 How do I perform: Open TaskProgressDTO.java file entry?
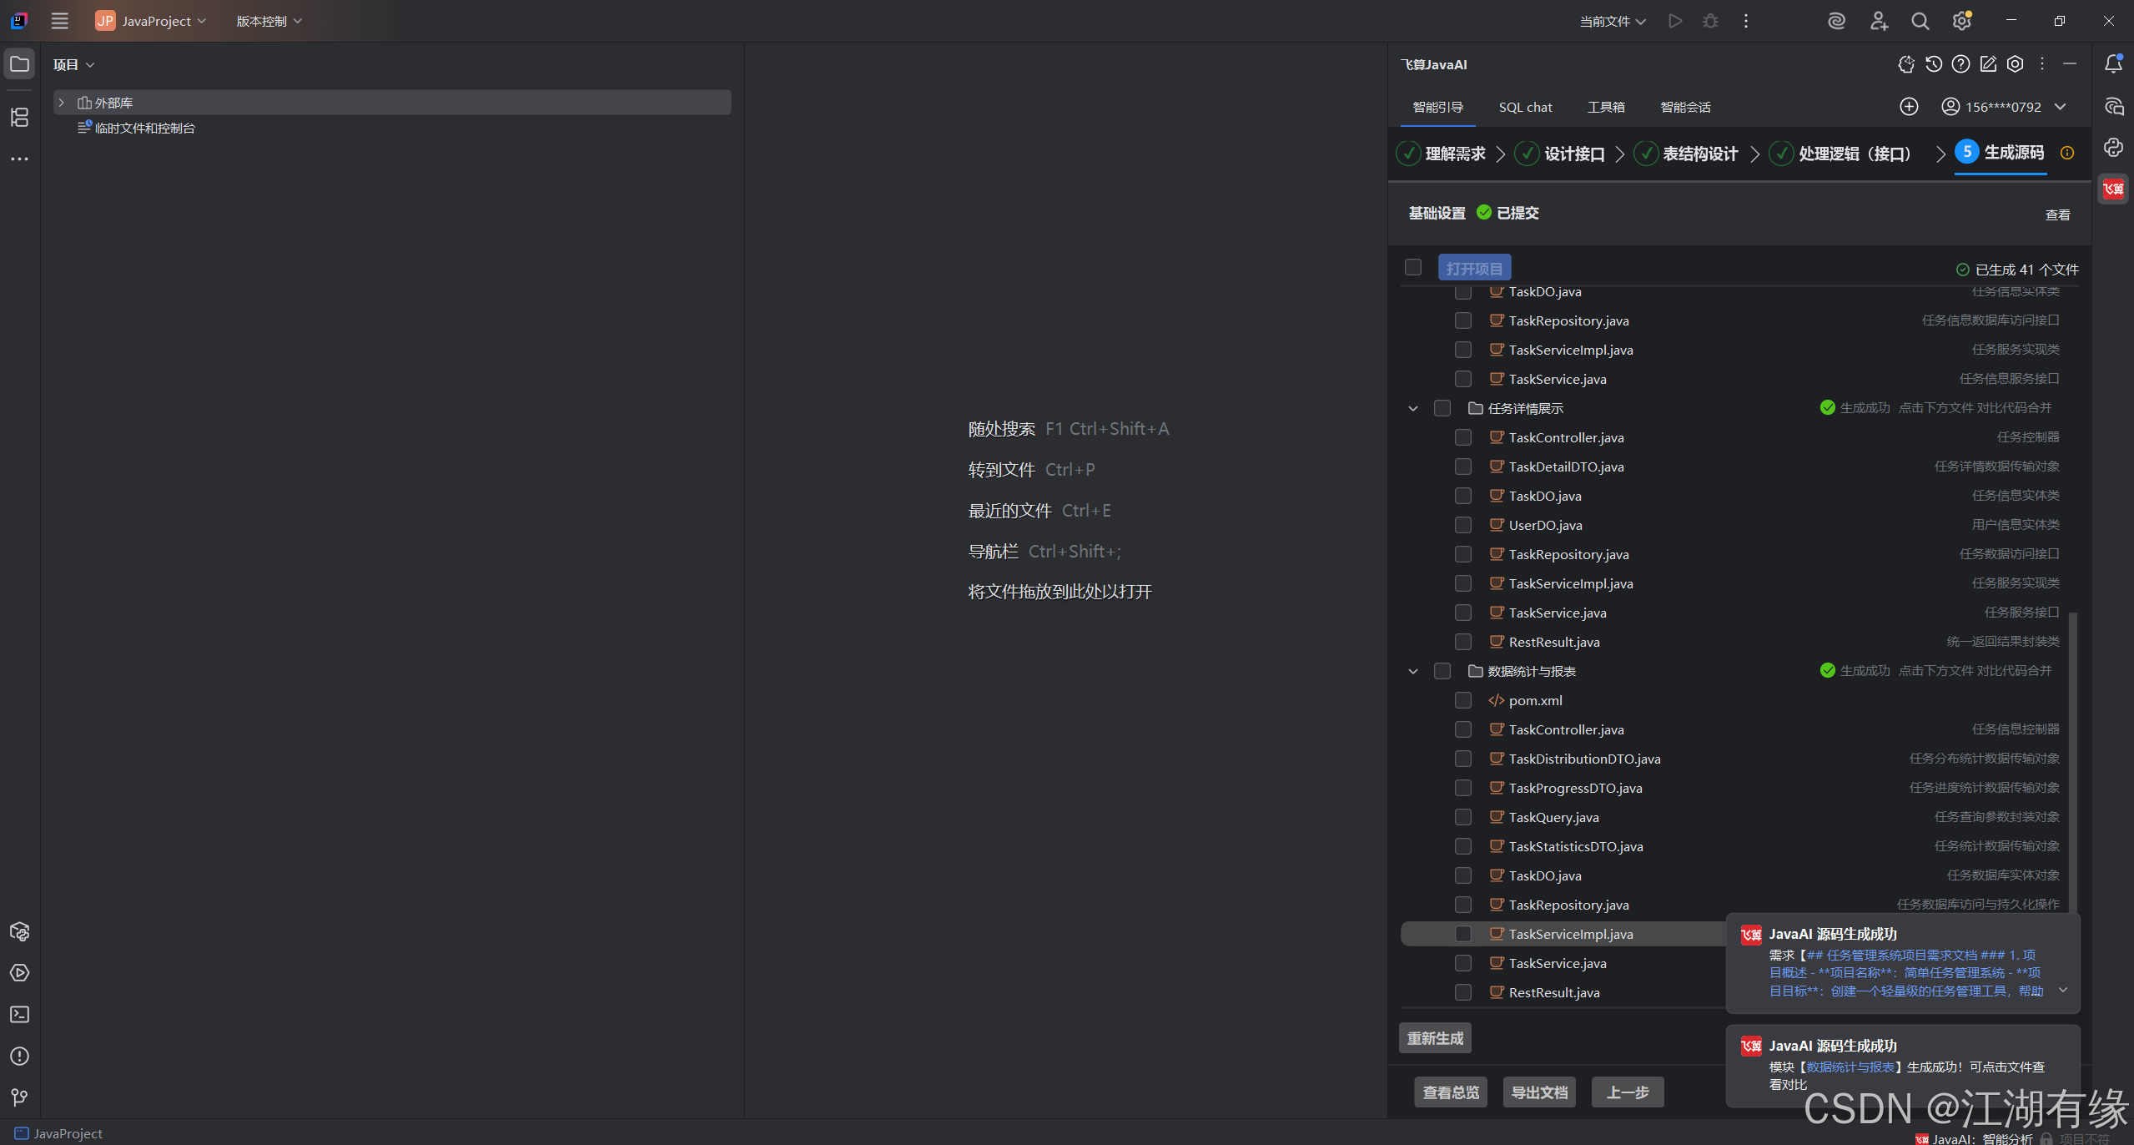1575,788
